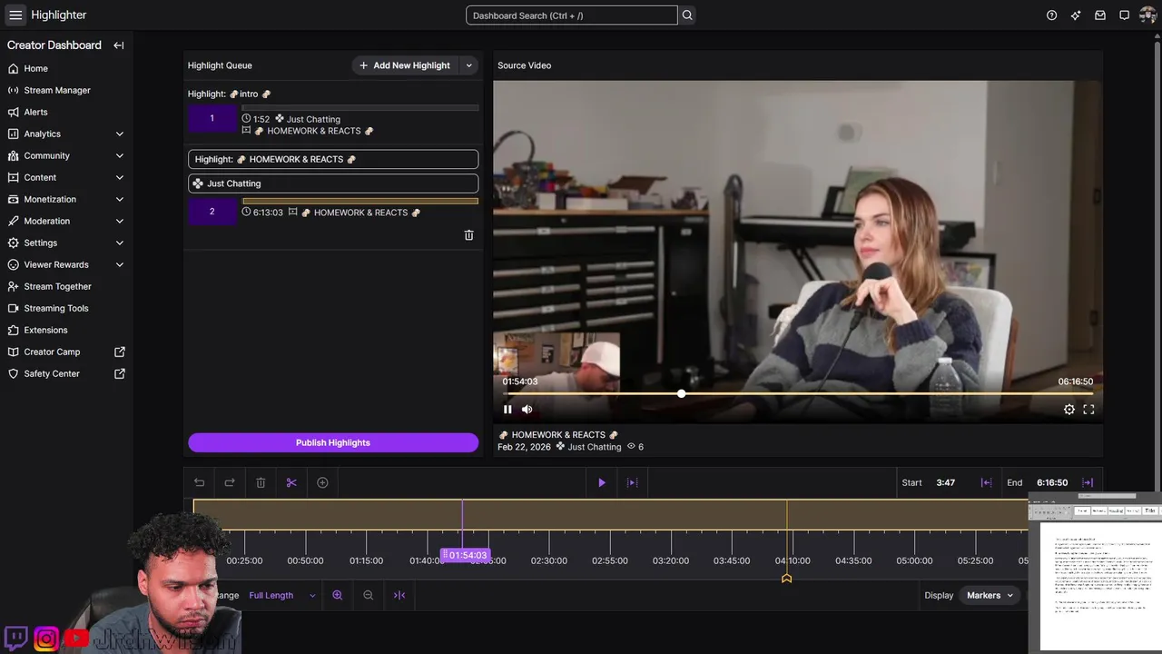
Task: Set end to playhead icon
Action: tap(1088, 482)
